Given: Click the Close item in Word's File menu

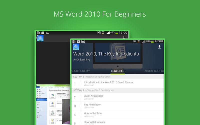Looking at the screenshot, I should pos(39,97).
